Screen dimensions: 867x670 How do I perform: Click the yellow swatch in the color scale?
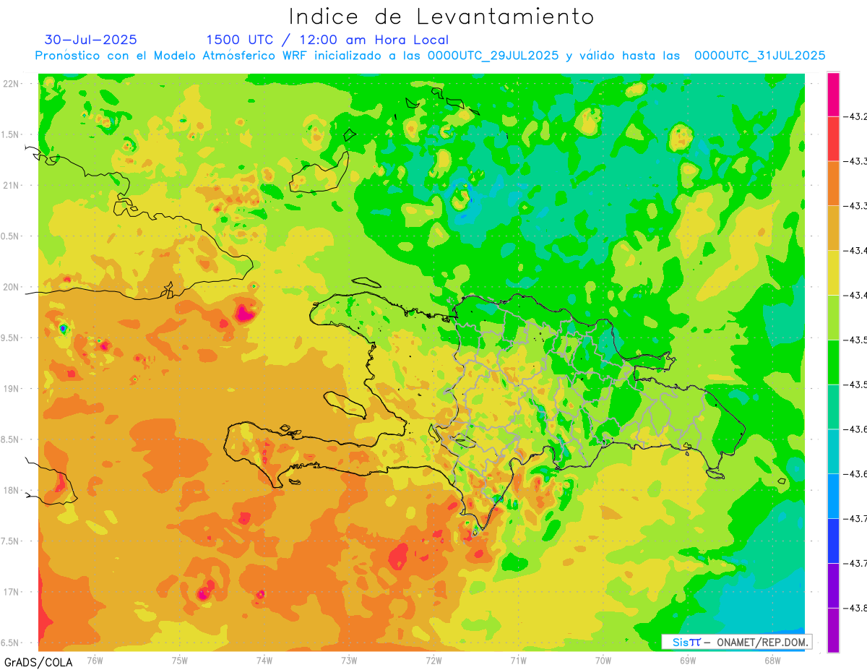click(833, 273)
